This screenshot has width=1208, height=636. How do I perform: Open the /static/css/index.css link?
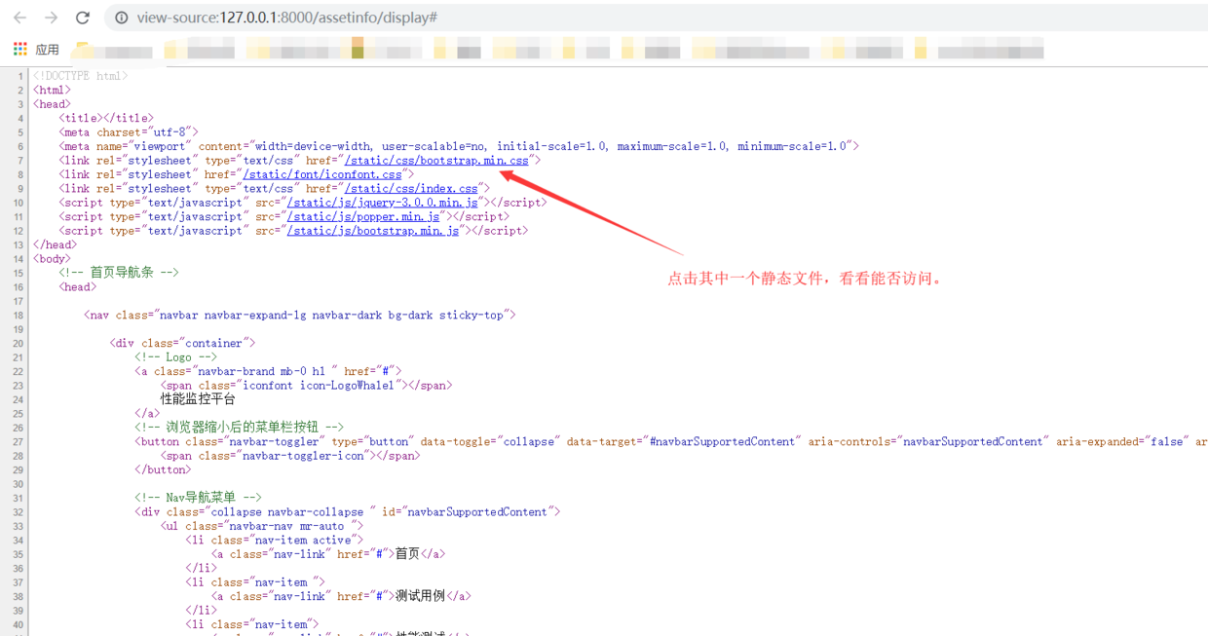tap(411, 188)
